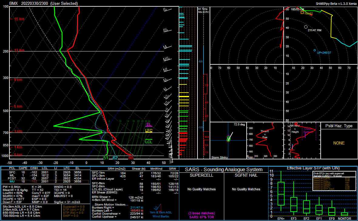Click the SigSvr = 31 m3/s3 entry

click(67, 202)
